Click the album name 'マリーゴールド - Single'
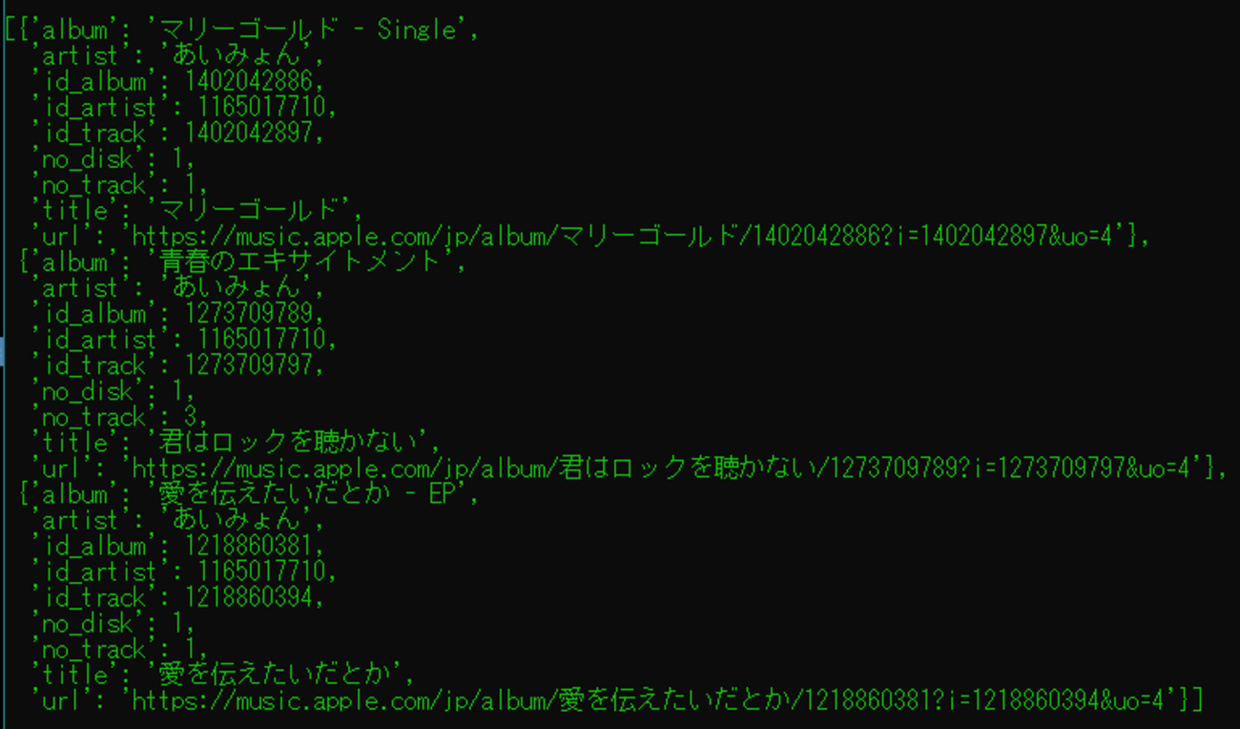The width and height of the screenshot is (1240, 729). 308,30
